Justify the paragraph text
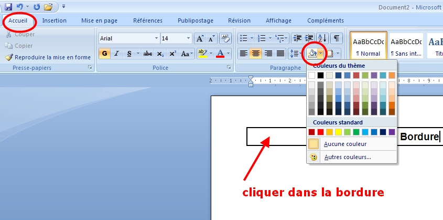Viewport: 443px width, 220px height. 280,54
